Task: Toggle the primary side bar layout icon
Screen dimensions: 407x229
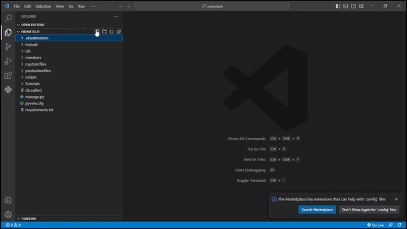Action: click(338, 6)
